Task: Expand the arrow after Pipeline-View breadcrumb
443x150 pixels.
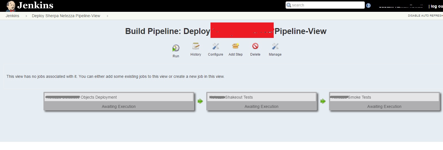Action: (x=108, y=16)
